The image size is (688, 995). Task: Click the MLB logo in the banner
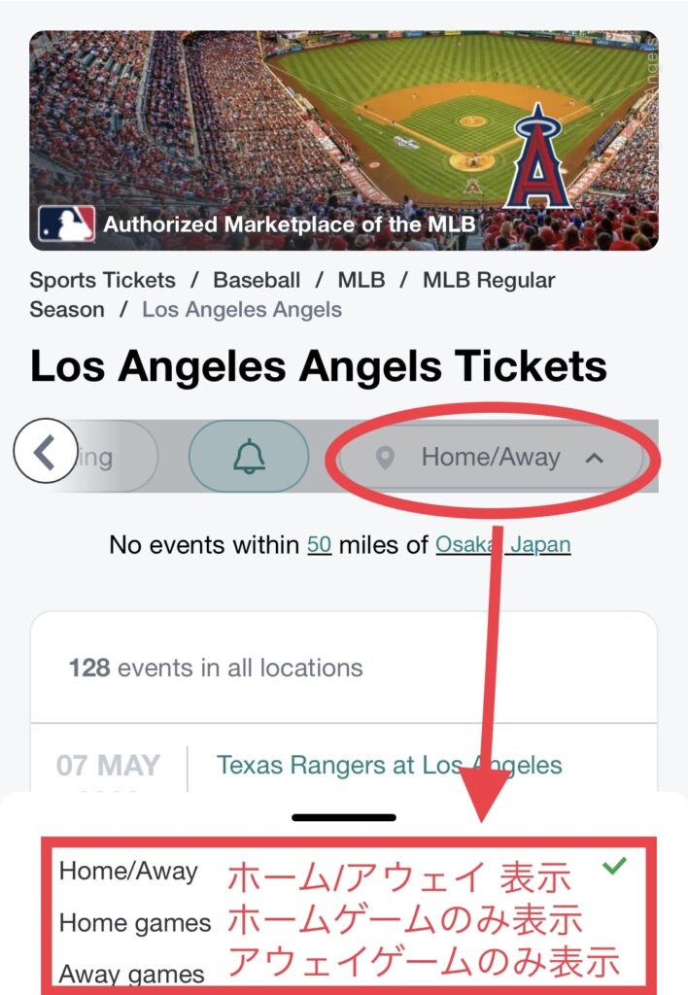[x=66, y=224]
